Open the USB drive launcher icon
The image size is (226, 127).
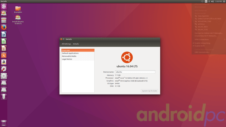[4, 96]
